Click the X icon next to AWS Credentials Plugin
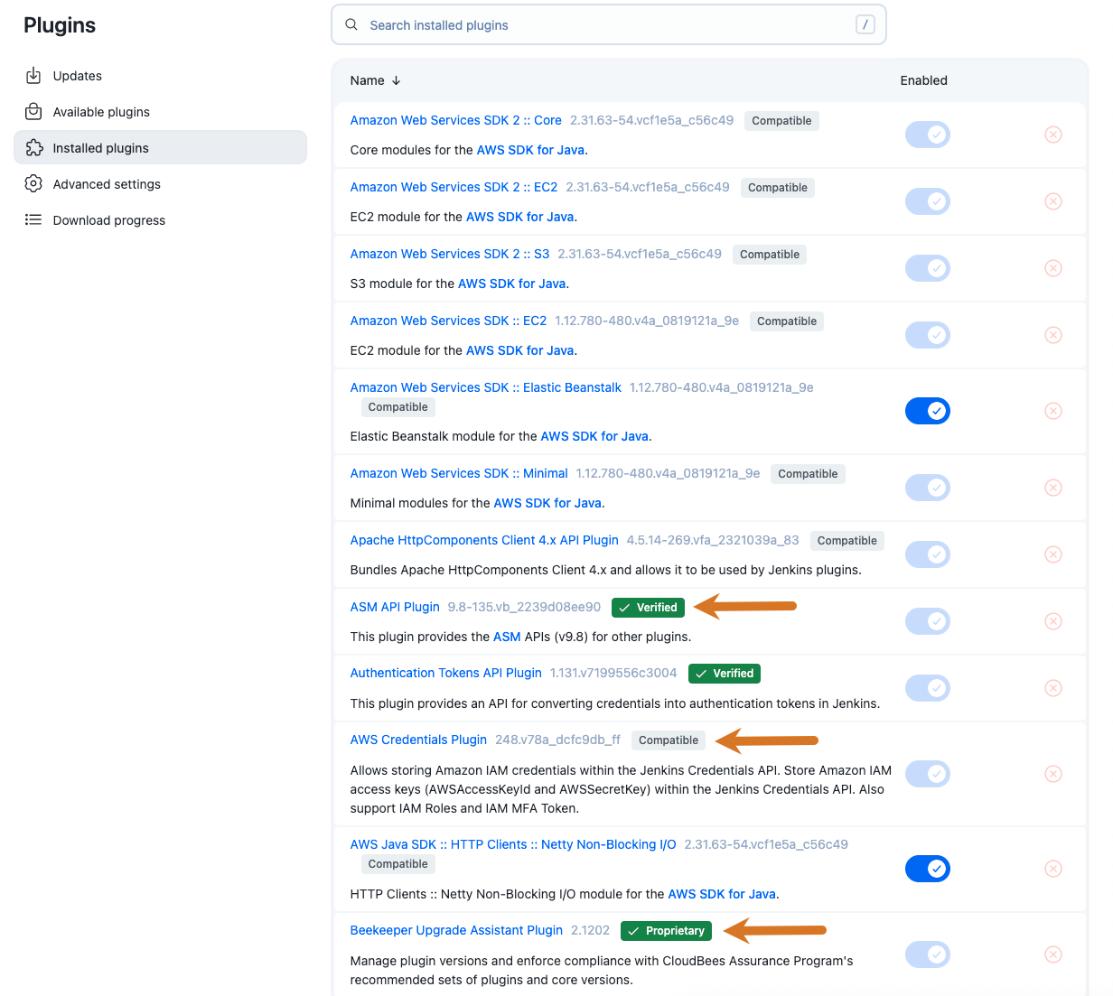The width and height of the screenshot is (1113, 996). (1053, 774)
